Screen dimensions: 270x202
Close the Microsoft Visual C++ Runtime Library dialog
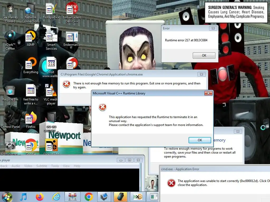click(x=208, y=93)
